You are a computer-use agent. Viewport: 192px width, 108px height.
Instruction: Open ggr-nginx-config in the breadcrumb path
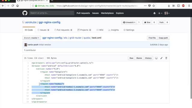click(52, 38)
